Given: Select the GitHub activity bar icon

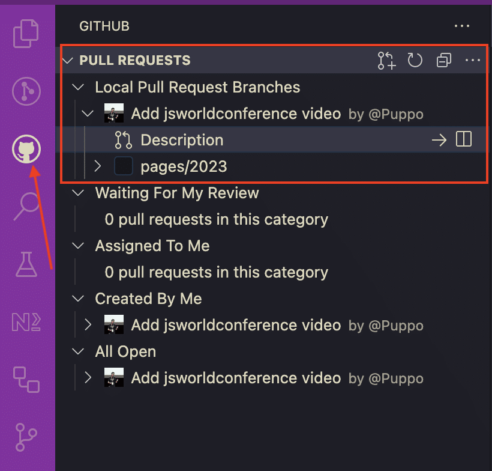Looking at the screenshot, I should [x=26, y=149].
